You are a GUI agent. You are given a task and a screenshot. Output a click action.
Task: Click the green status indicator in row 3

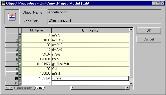[x=20, y=45]
